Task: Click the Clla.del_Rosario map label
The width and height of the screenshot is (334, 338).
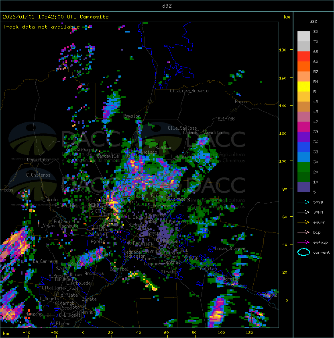Action: pyautogui.click(x=189, y=91)
